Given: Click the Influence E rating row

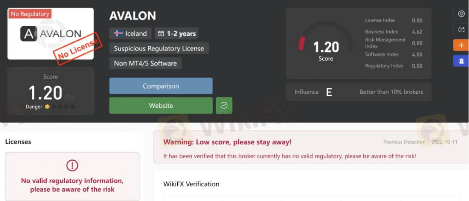Looking at the screenshot, I should coord(359,92).
